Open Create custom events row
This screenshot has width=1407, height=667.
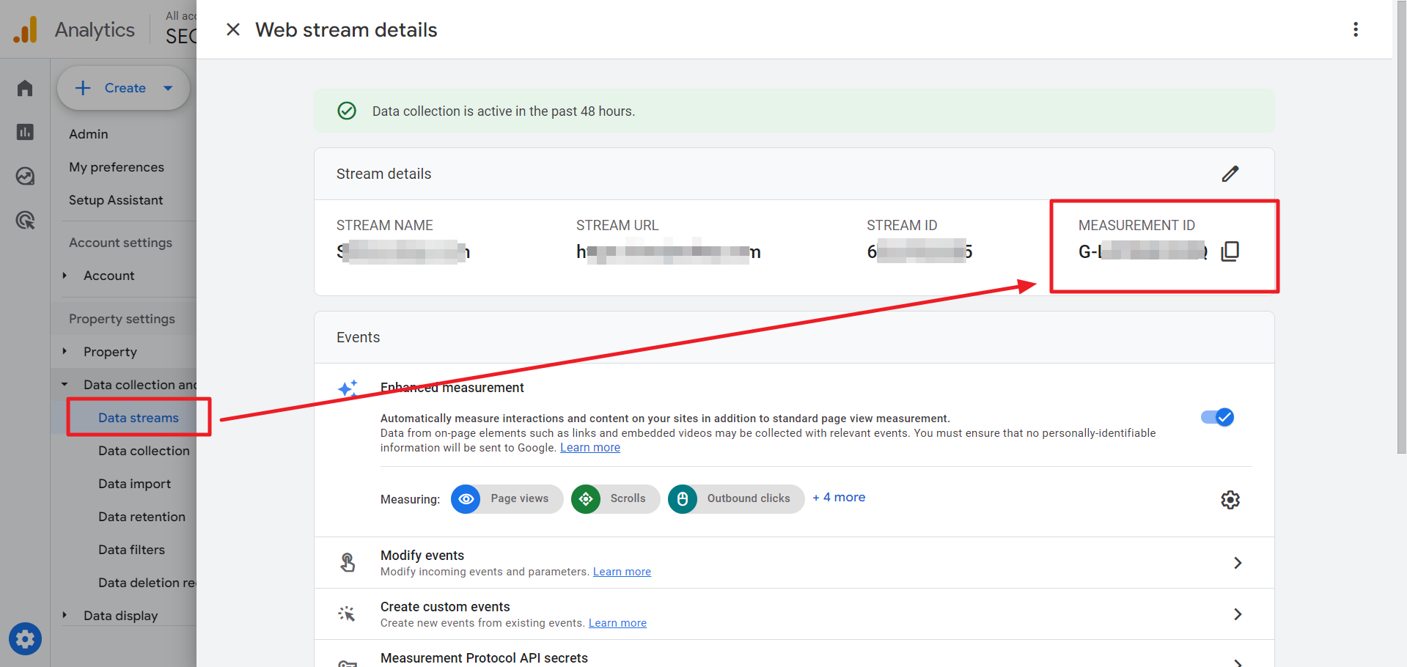794,614
